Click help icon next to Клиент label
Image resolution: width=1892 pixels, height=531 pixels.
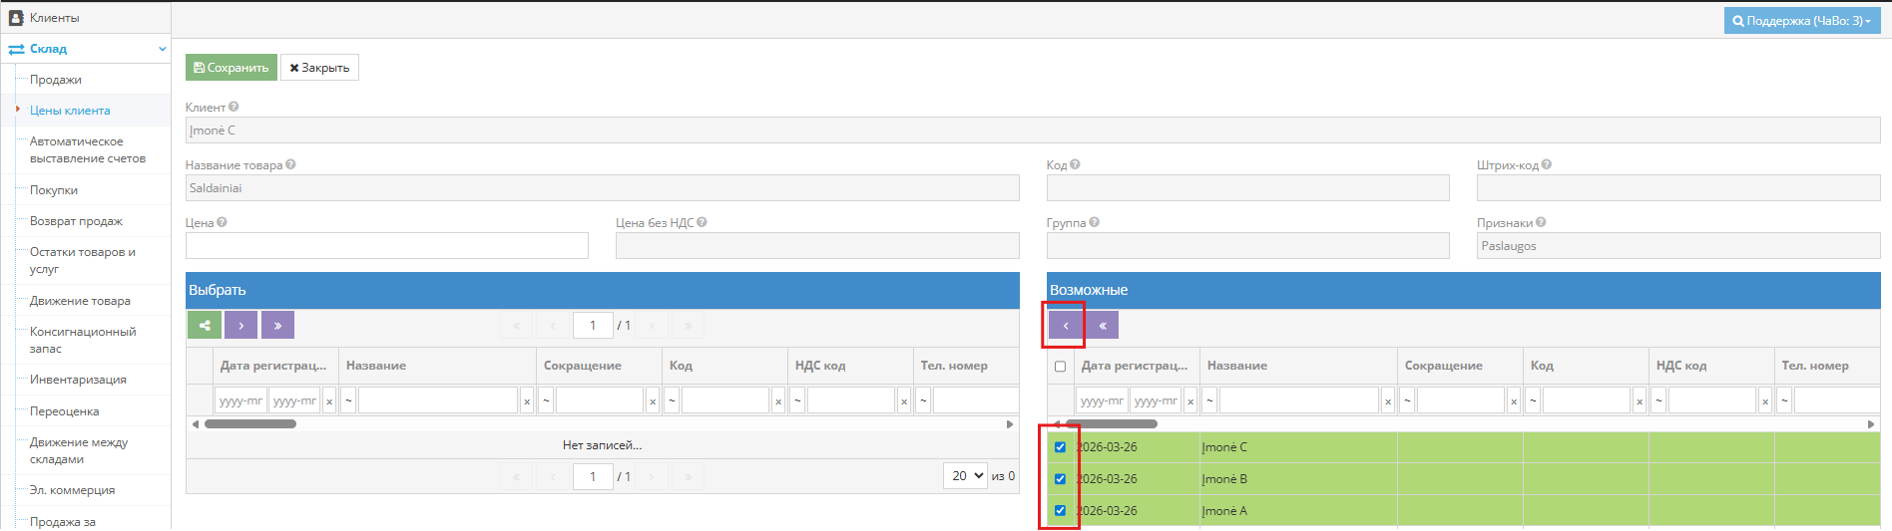(234, 107)
